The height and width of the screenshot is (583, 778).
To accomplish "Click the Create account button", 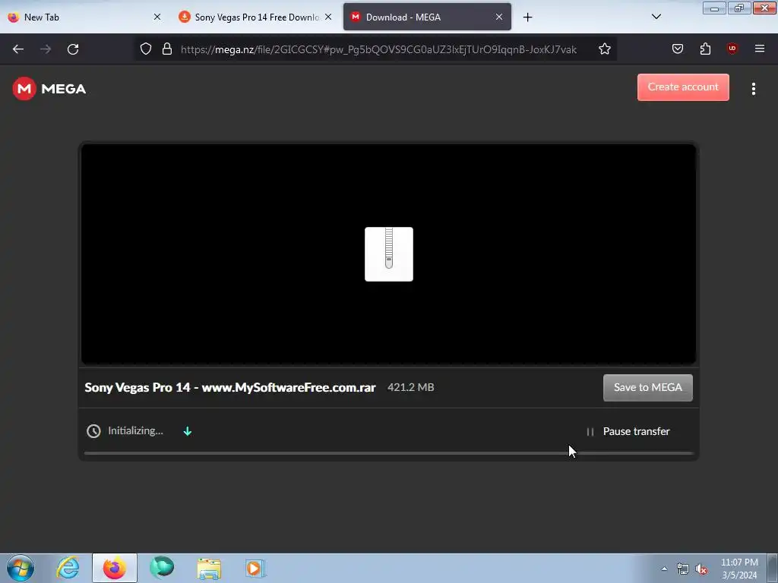I will coord(683,87).
